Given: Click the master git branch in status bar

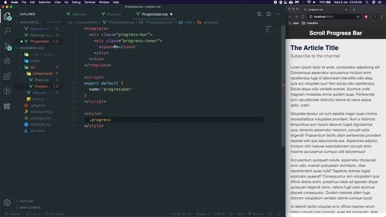Looking at the screenshot, I should click(13, 214).
